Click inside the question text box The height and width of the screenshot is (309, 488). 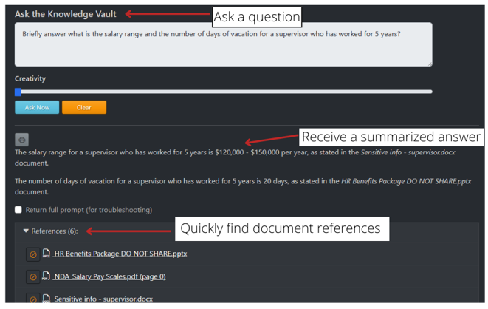[x=223, y=44]
